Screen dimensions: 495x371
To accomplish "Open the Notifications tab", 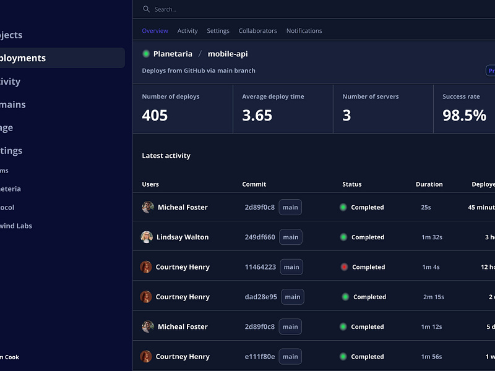I will tap(304, 31).
